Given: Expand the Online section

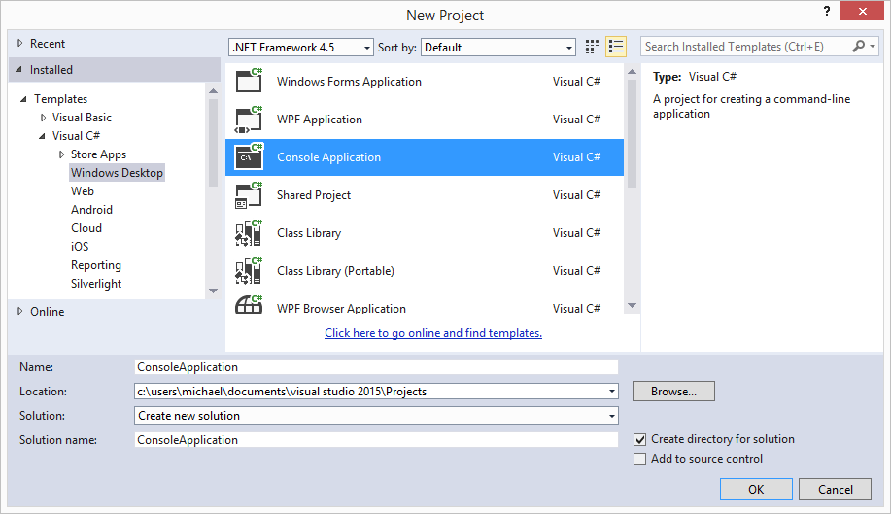Looking at the screenshot, I should point(20,311).
